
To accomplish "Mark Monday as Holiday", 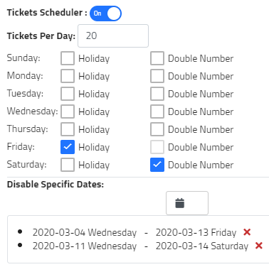I will pyautogui.click(x=68, y=76).
